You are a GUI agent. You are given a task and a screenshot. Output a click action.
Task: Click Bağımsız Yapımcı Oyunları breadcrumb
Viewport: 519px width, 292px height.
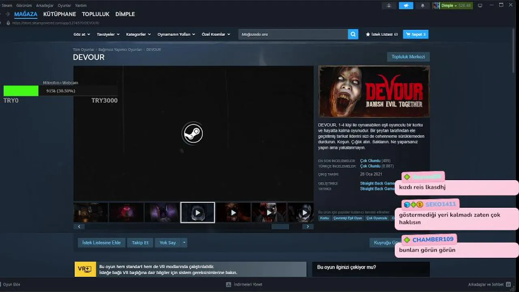[x=120, y=49]
